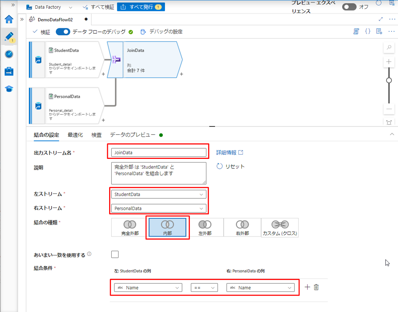This screenshot has width=398, height=312.
Task: Toggle the preview experience switch off/on
Action: click(x=349, y=7)
